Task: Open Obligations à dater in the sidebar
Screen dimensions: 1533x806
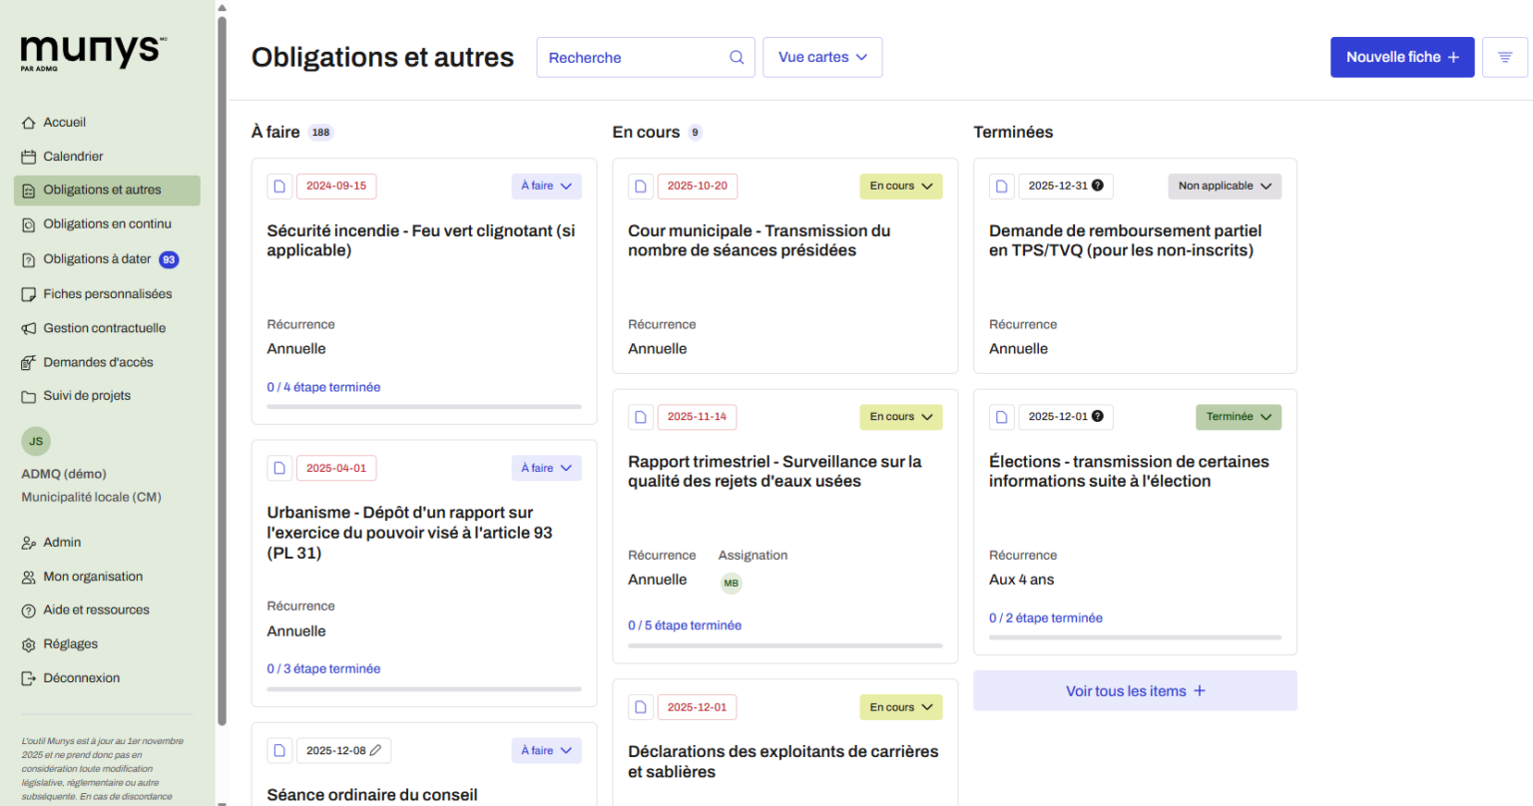Action: tap(97, 259)
